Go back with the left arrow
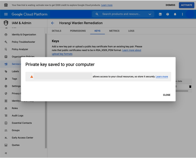Viewport: 196px width, 158px height. point(53,23)
